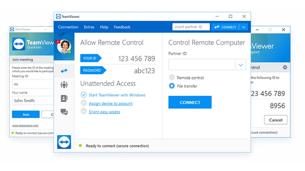Expand the Partner ID dropdown arrow
The width and height of the screenshot is (305, 171).
coord(241,65)
